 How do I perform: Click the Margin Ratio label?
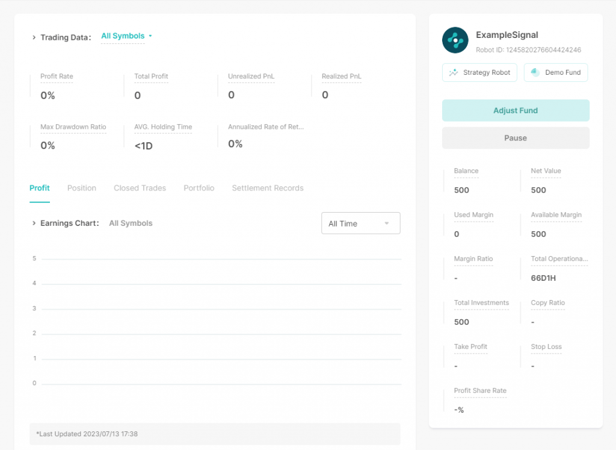[x=473, y=259]
